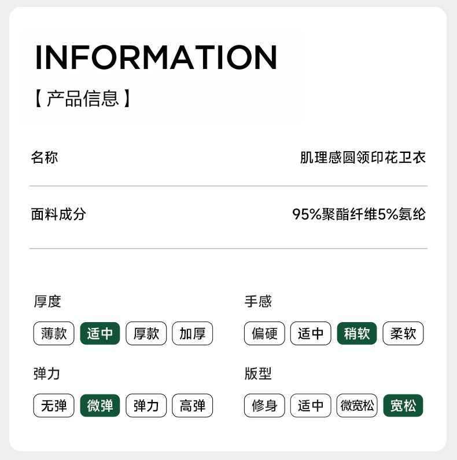
Task: Pick the 加厚 thickness tag
Action: click(x=193, y=334)
